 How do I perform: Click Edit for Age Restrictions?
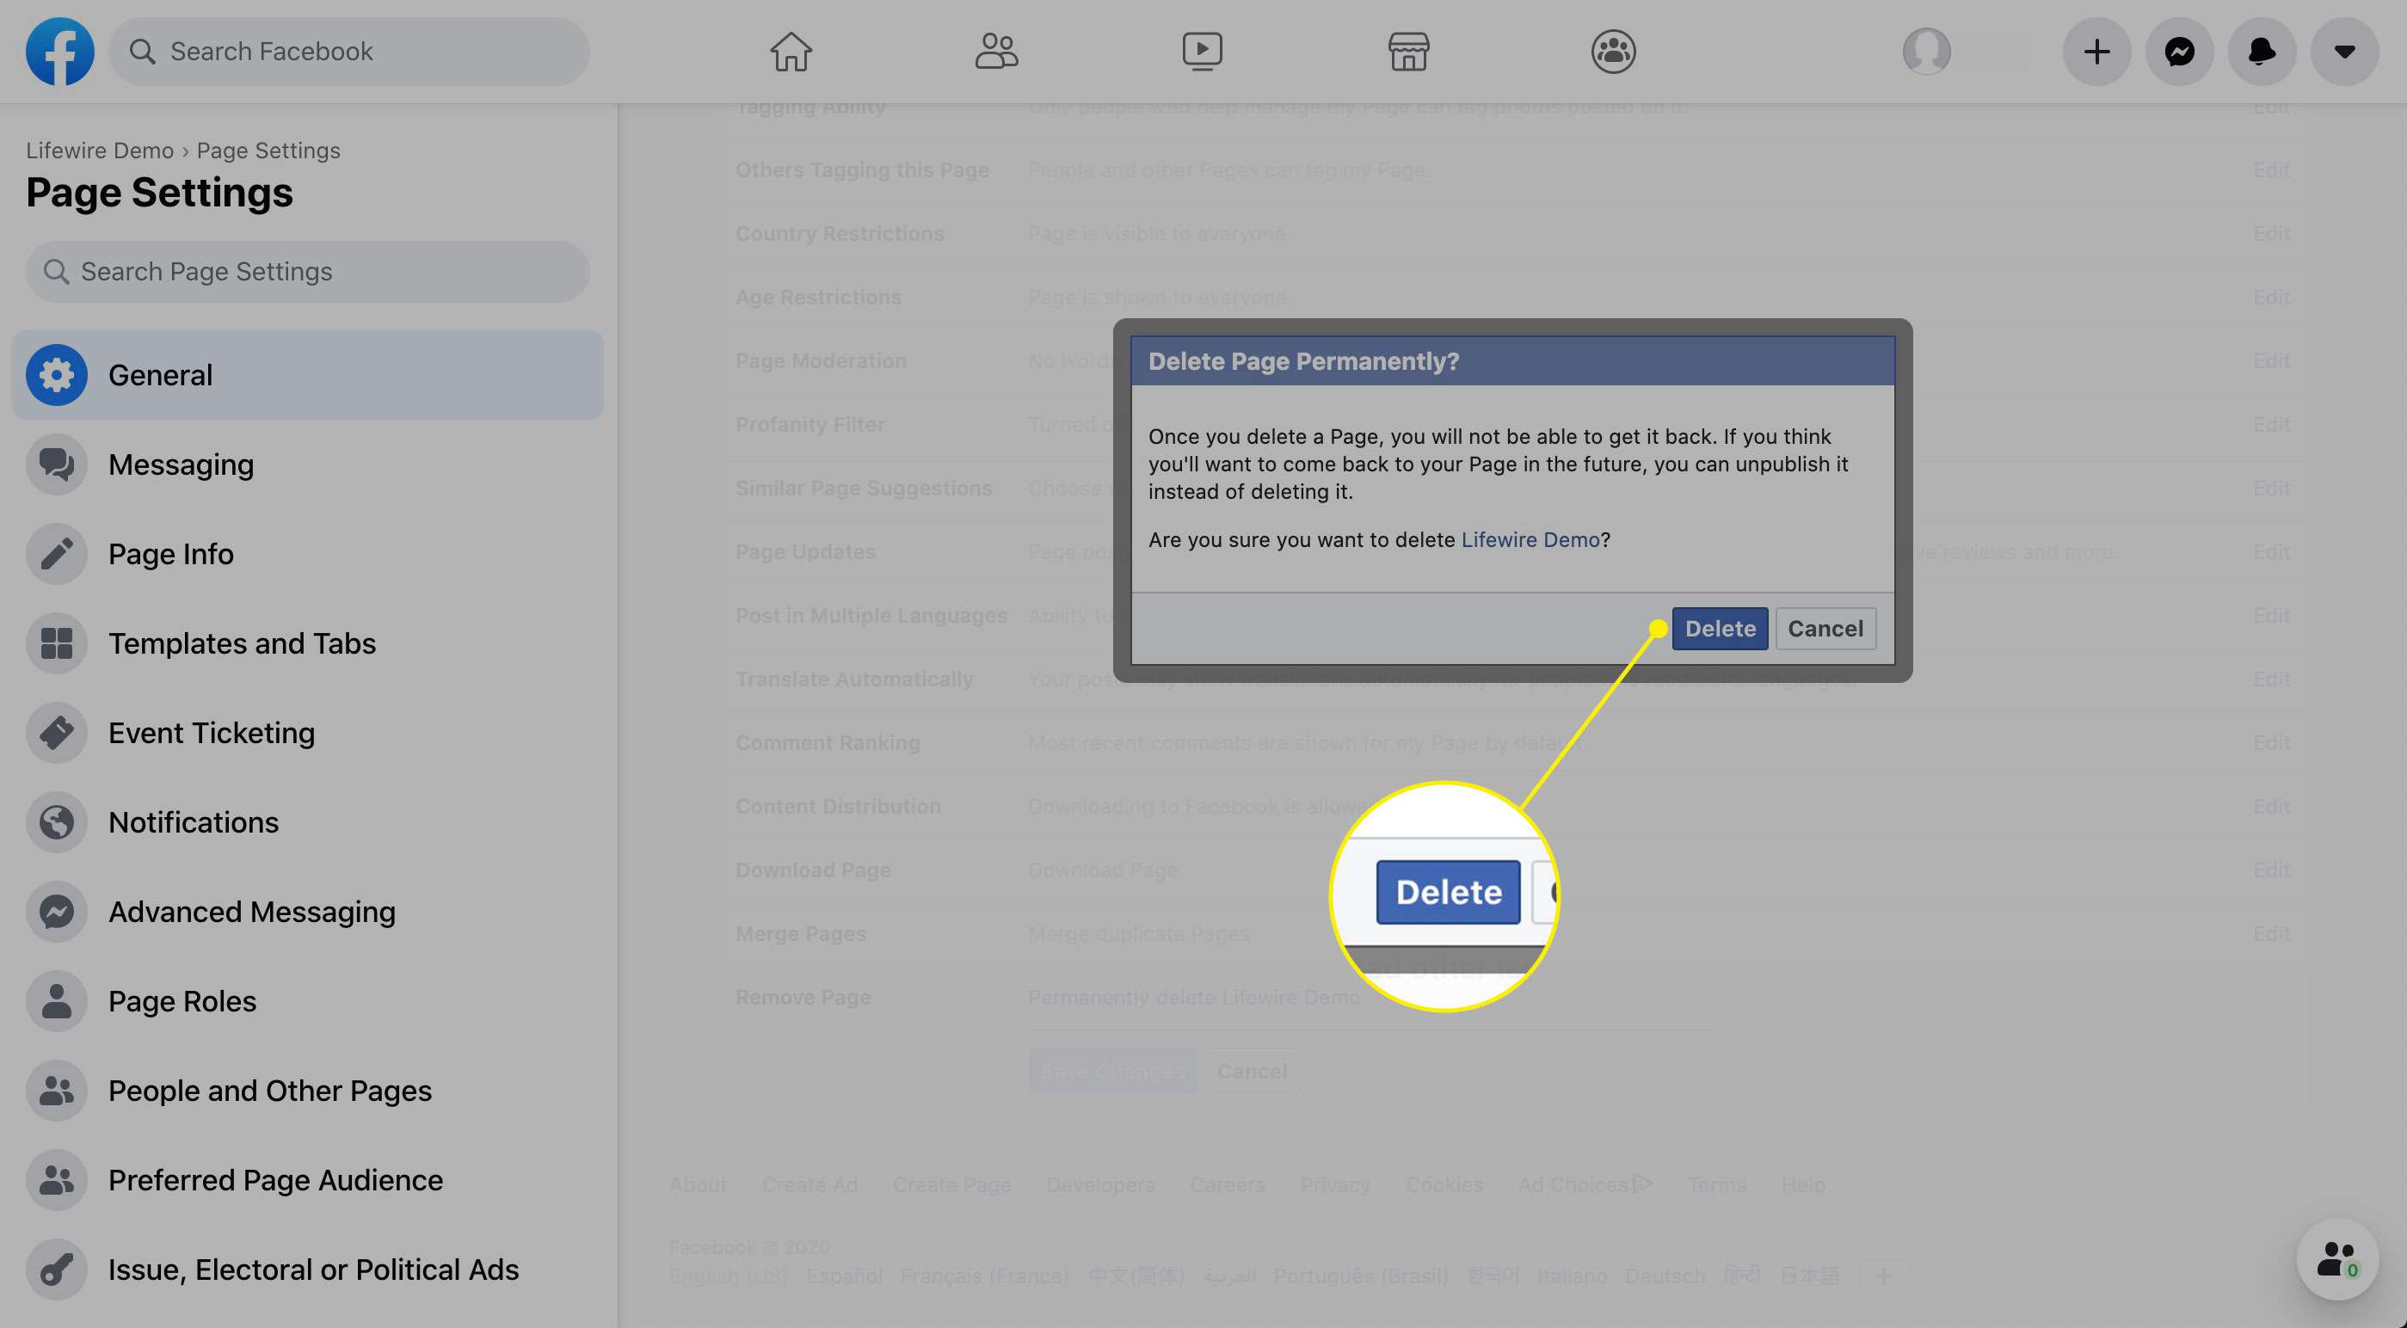(2270, 298)
